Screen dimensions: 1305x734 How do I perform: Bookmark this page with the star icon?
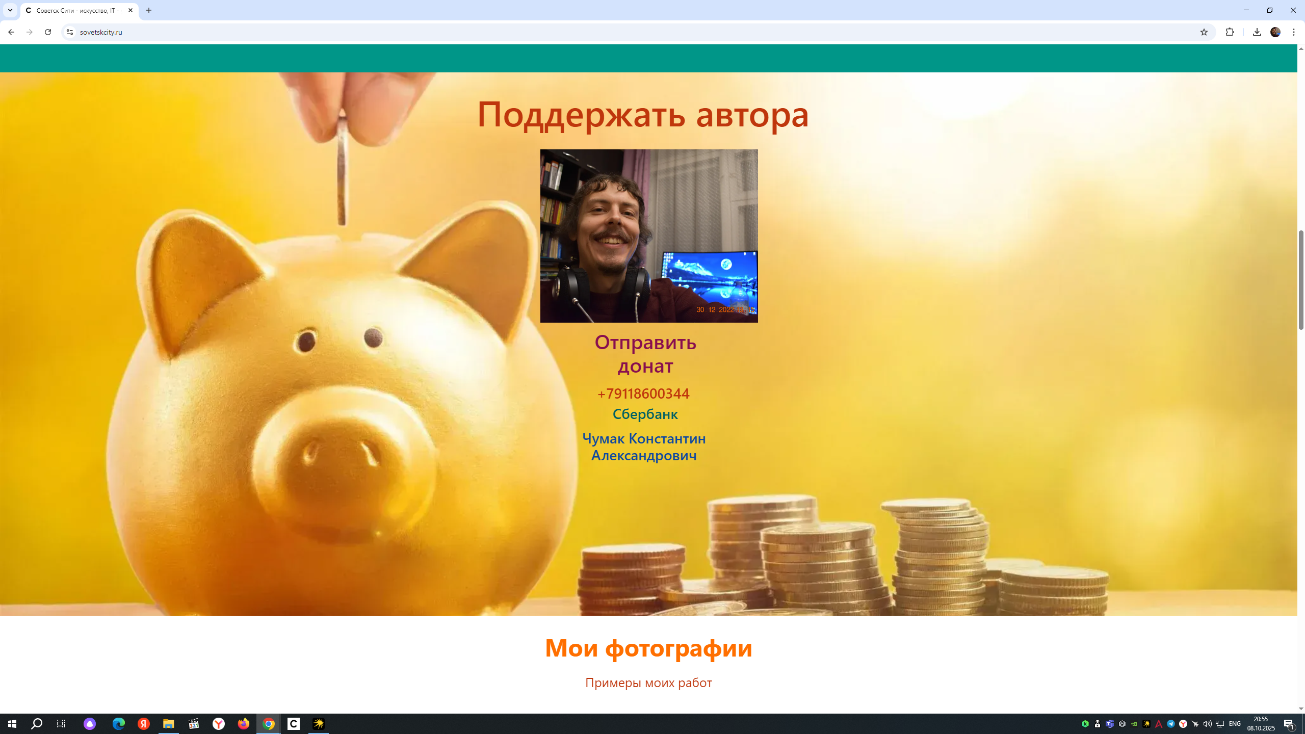coord(1204,32)
